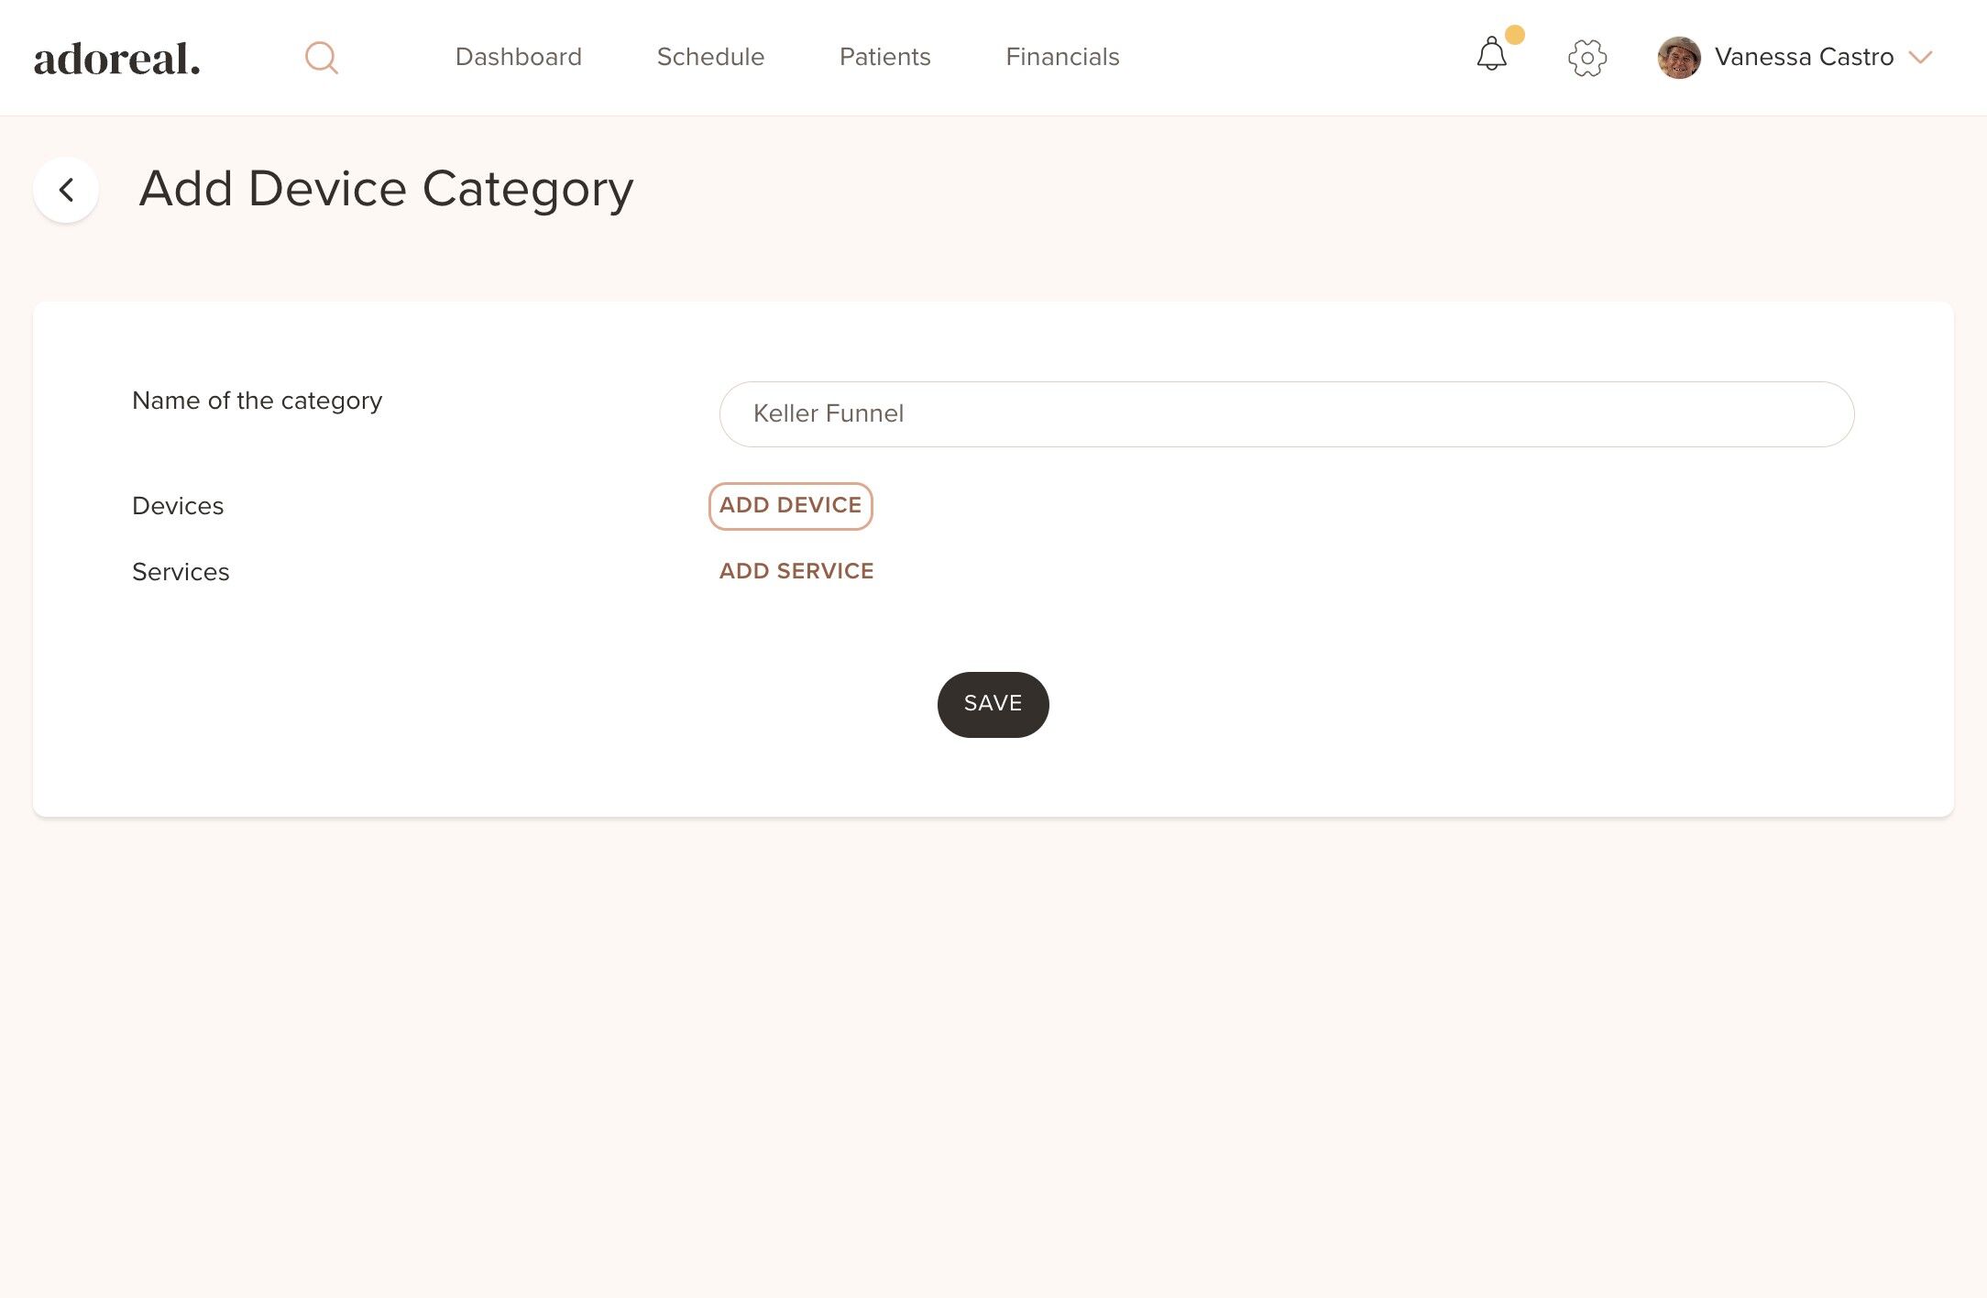Click the 'Name of the category' label
1987x1298 pixels.
pos(257,401)
